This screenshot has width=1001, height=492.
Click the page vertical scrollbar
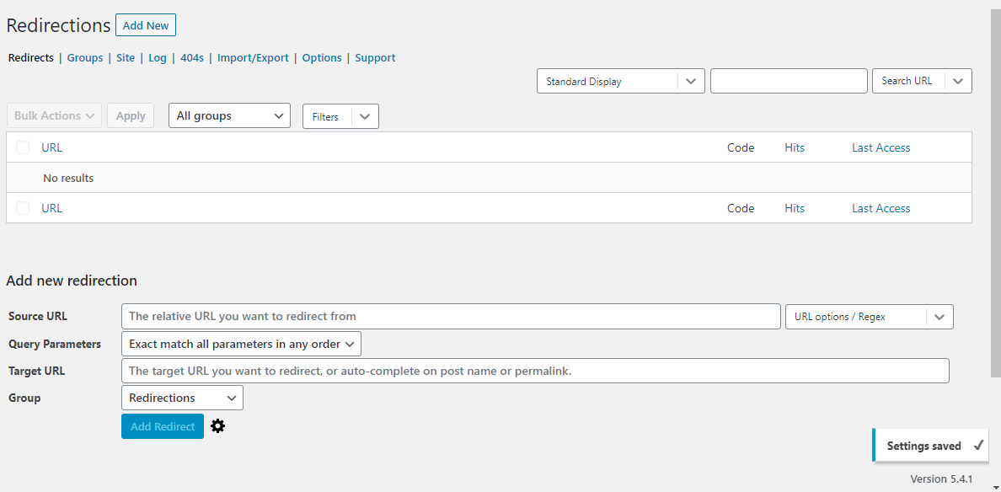[996, 191]
